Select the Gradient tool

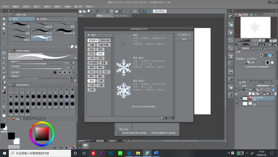(x=4, y=92)
